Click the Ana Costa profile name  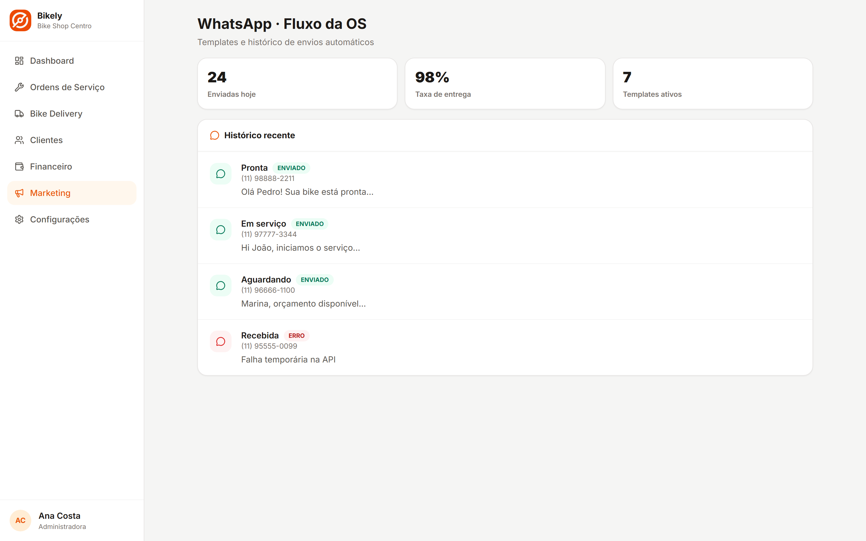pyautogui.click(x=60, y=515)
